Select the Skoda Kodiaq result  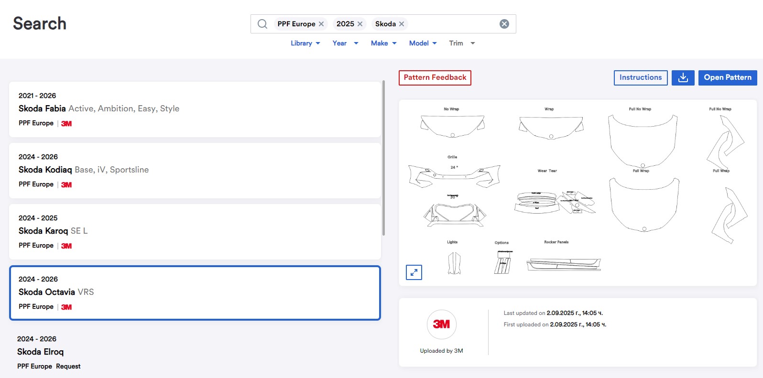tap(195, 170)
